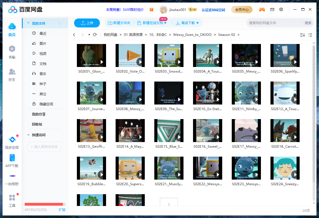The width and height of the screenshot is (319, 218).
Task: Select the S02E02._Vote video thumbnail
Action: 130,55
